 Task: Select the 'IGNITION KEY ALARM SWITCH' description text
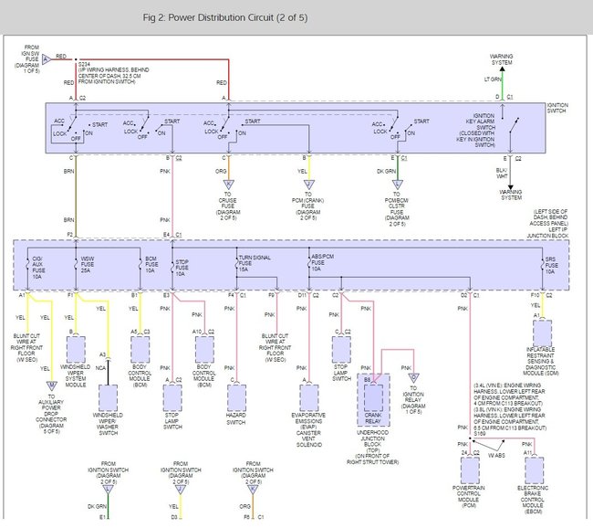[476, 130]
